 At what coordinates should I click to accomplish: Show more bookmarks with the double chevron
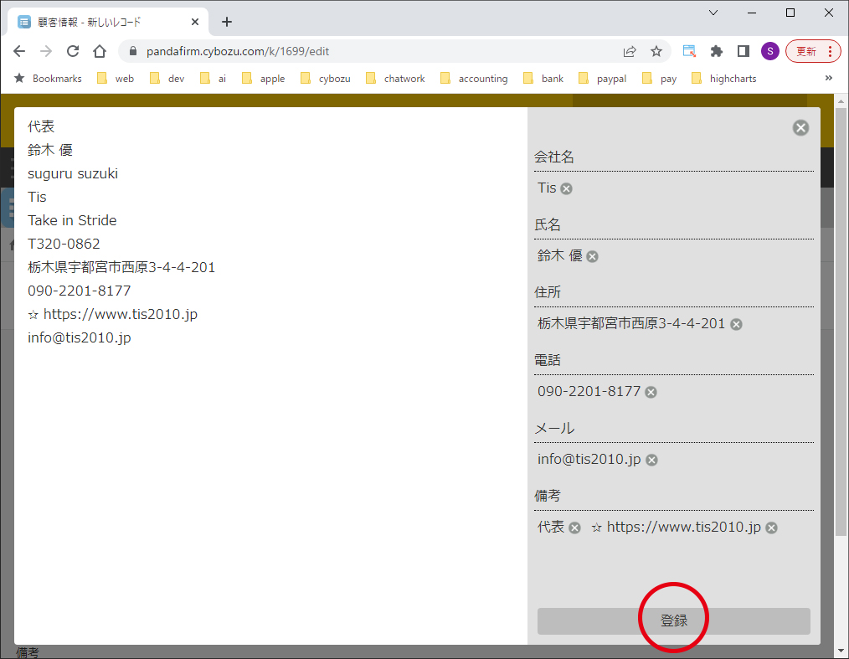[x=828, y=78]
